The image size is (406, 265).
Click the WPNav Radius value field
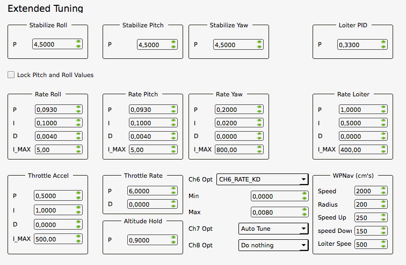click(x=365, y=205)
